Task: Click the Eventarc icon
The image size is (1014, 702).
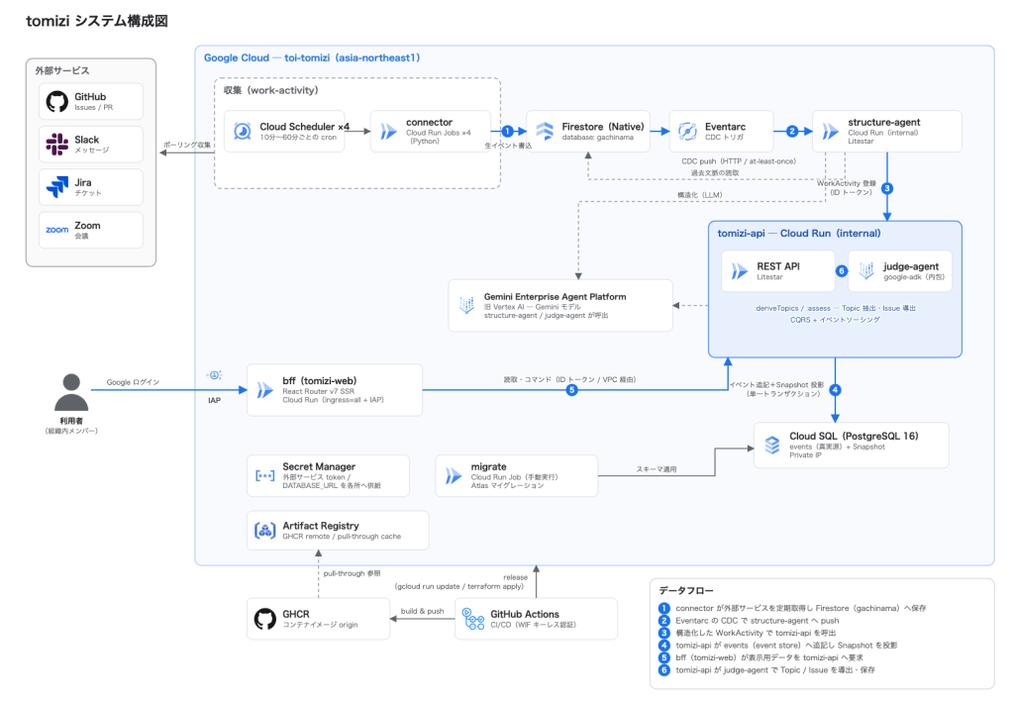Action: pos(687,132)
